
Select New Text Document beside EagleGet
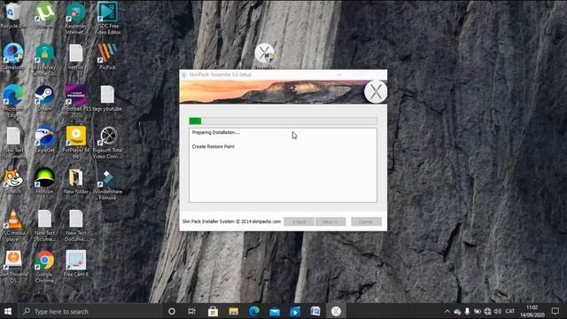(13, 143)
